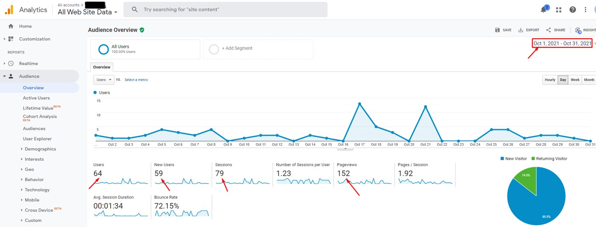This screenshot has height=227, width=596.
Task: Click the Try searching input field
Action: pyautogui.click(x=225, y=9)
